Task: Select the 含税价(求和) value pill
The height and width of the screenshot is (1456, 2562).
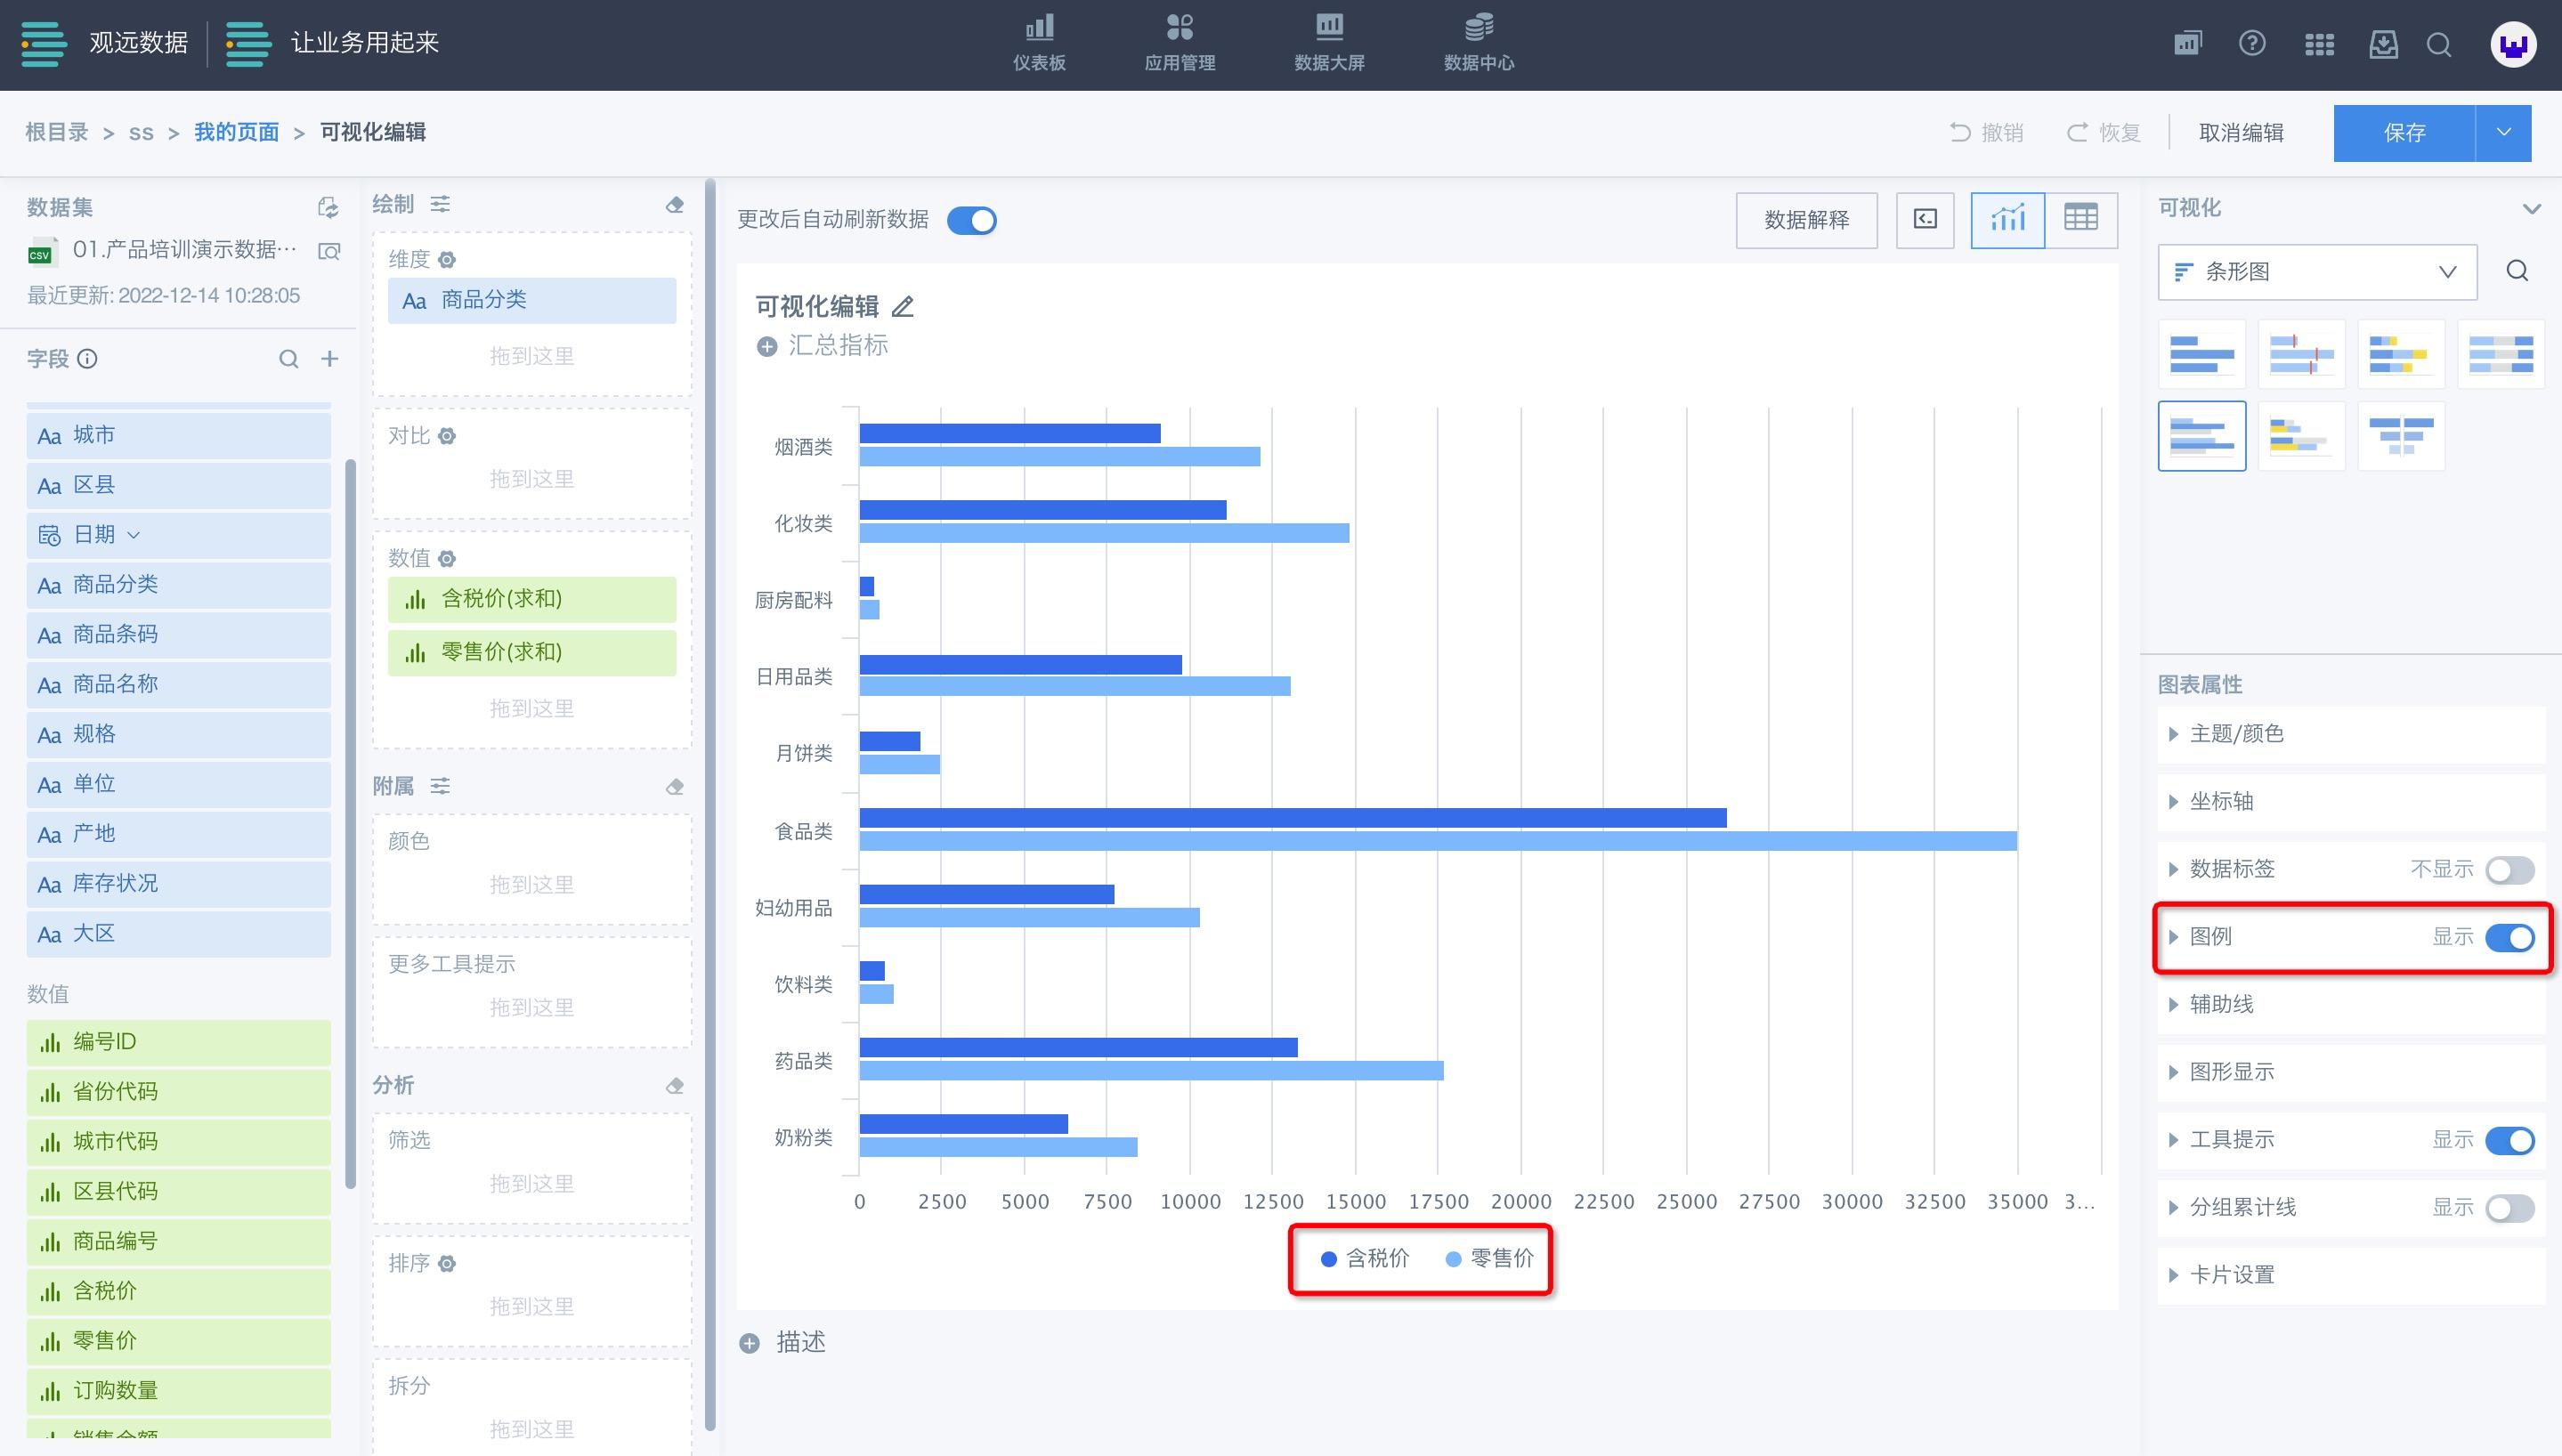Action: coord(532,600)
